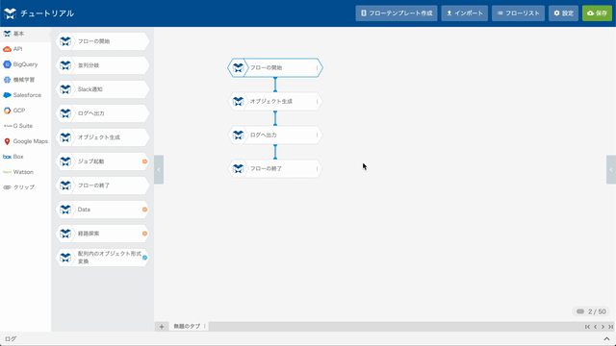Pick the 経路探索 block in palette
This screenshot has width=616, height=346.
tap(103, 234)
